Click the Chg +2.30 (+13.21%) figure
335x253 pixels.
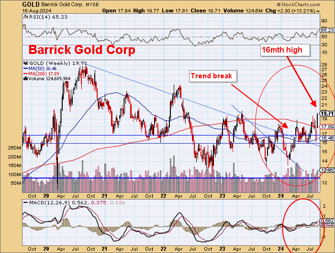click(290, 11)
